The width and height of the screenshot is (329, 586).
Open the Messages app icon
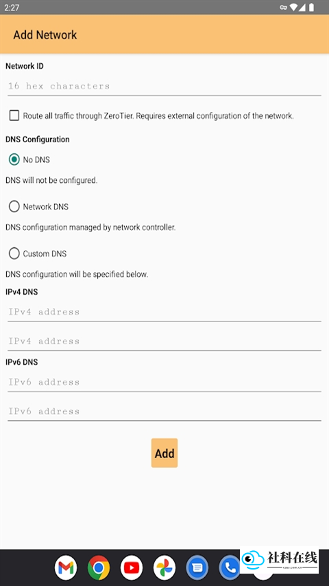[197, 567]
